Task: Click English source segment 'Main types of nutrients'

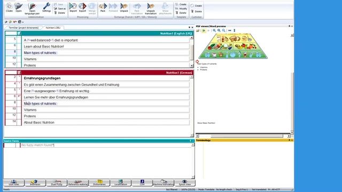Action: 106,53
